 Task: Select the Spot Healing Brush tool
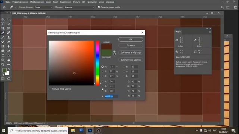[x=9, y=33]
